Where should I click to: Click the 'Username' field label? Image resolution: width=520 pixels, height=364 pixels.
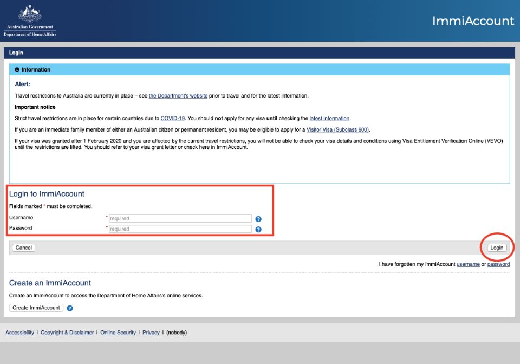21,217
